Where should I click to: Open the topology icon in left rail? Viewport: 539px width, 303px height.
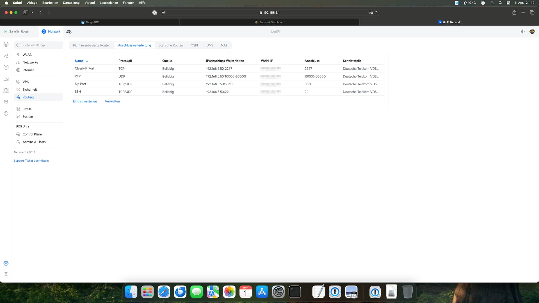[x=6, y=56]
